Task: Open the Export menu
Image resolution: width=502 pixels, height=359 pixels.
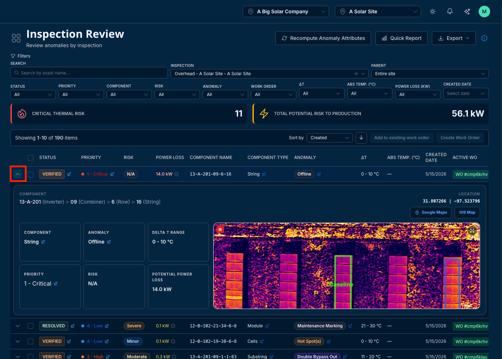Action: point(454,38)
